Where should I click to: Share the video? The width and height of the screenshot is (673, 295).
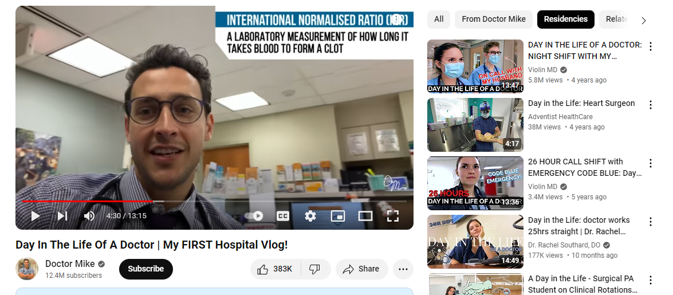point(362,269)
